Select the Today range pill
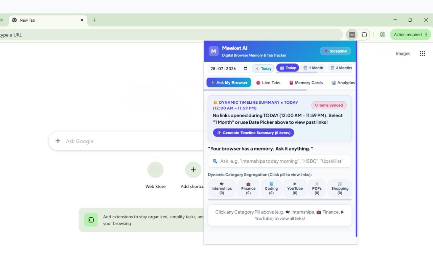This screenshot has width=433, height=271. 288,68
